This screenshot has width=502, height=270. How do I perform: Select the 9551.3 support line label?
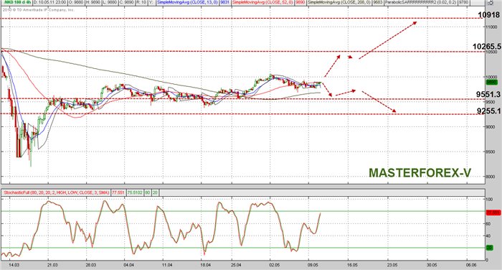[488, 94]
